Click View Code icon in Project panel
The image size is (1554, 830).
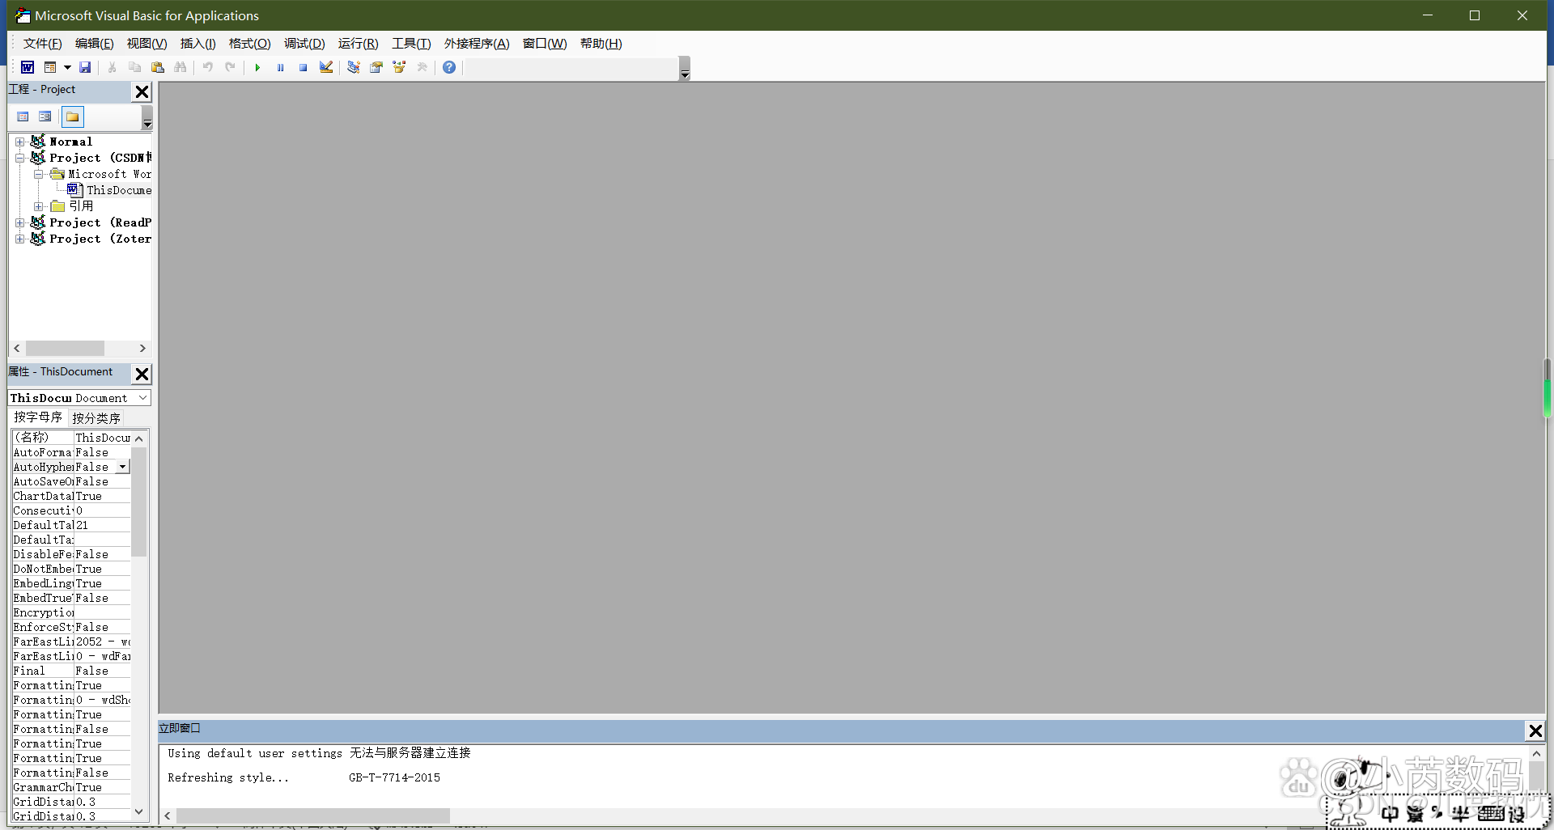tap(23, 116)
